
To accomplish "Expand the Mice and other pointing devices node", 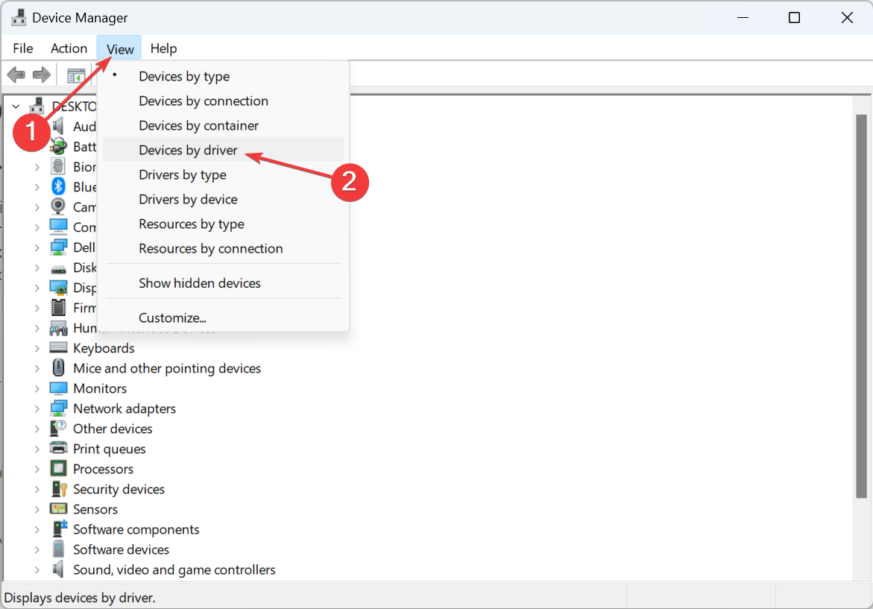I will (37, 368).
